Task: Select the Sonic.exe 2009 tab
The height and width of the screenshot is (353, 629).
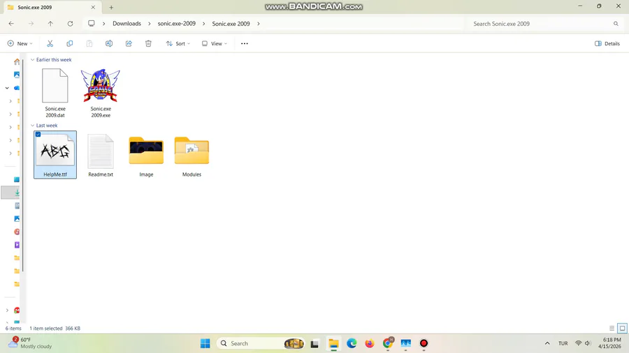Action: click(x=51, y=7)
